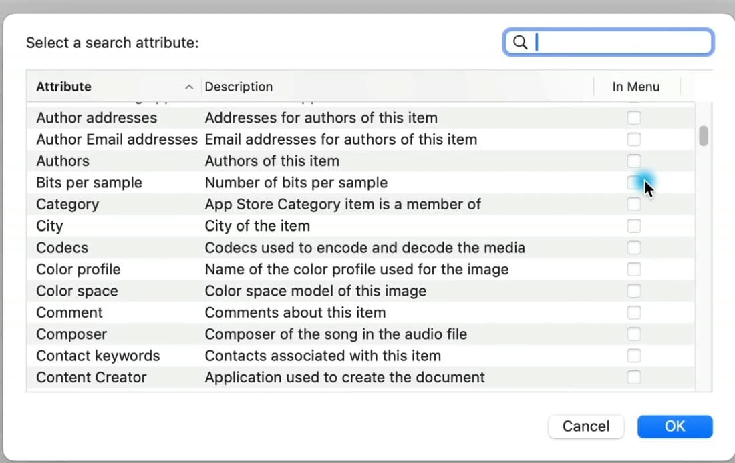Confirm with the OK button
This screenshot has width=735, height=463.
(675, 426)
